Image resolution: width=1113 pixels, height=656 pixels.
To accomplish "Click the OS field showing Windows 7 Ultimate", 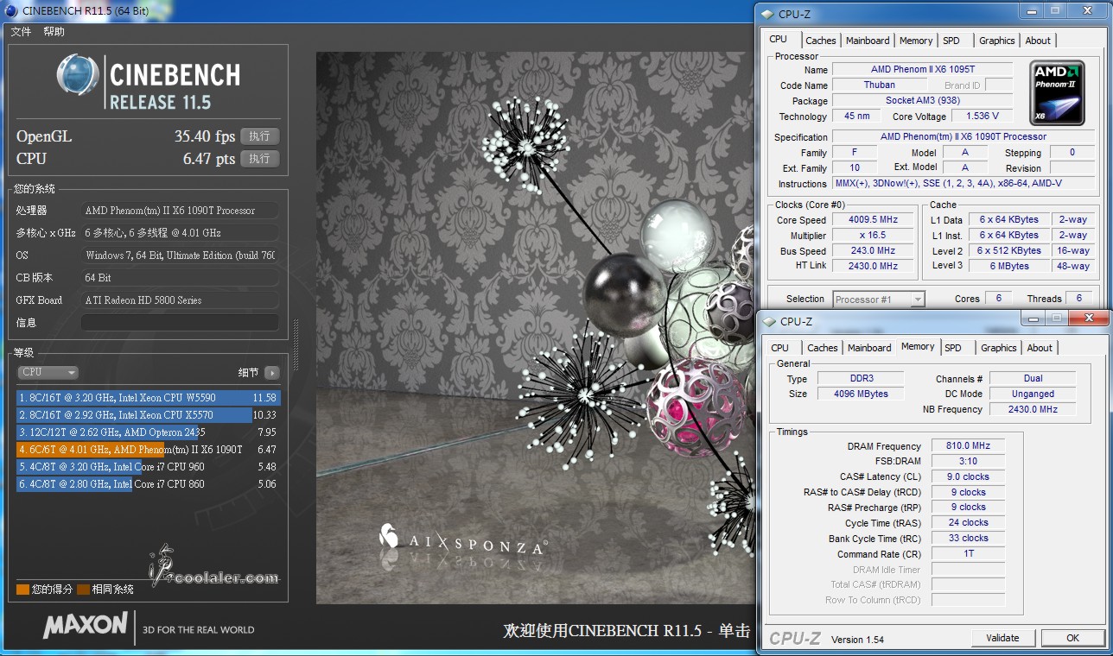I will (x=180, y=255).
